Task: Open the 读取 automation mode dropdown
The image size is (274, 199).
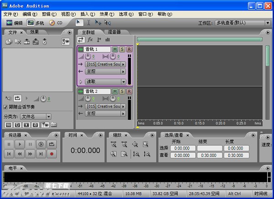Action: pos(123,81)
